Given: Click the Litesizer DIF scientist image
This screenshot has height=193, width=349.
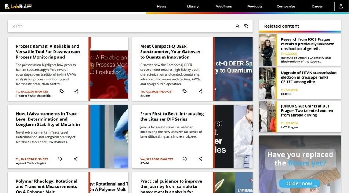Looking at the screenshot, I should click(x=234, y=136).
